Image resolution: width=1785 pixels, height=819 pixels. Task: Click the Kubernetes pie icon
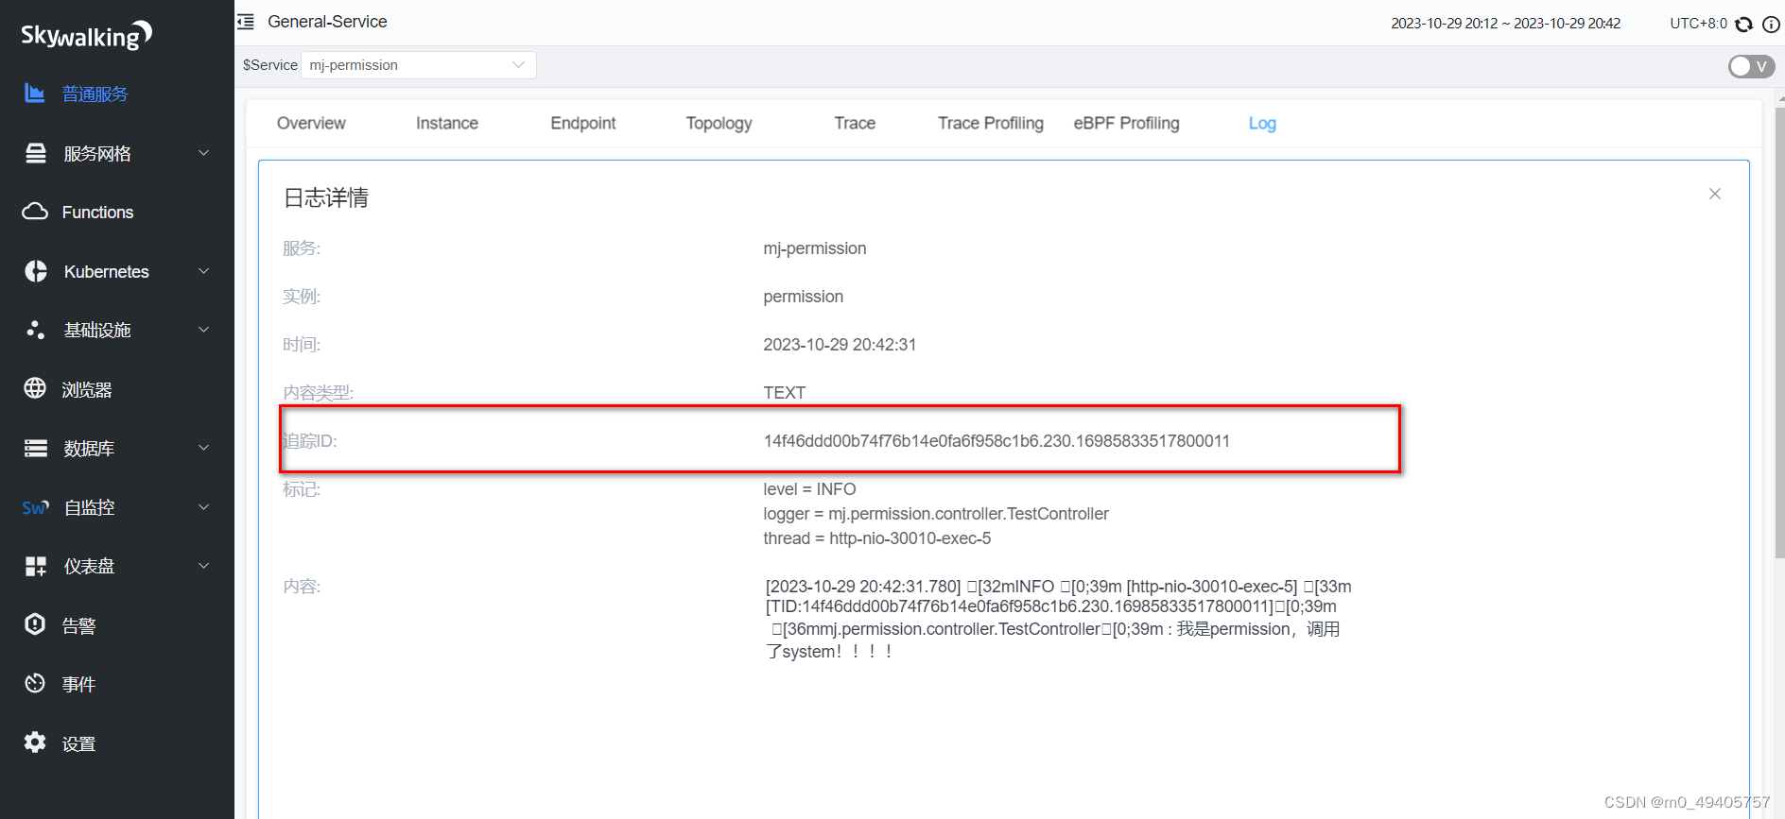point(36,271)
